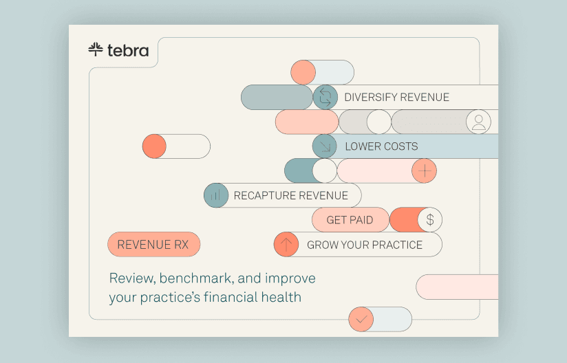Toggle the gray switch with the white knob
The image size is (567, 363).
click(365, 122)
